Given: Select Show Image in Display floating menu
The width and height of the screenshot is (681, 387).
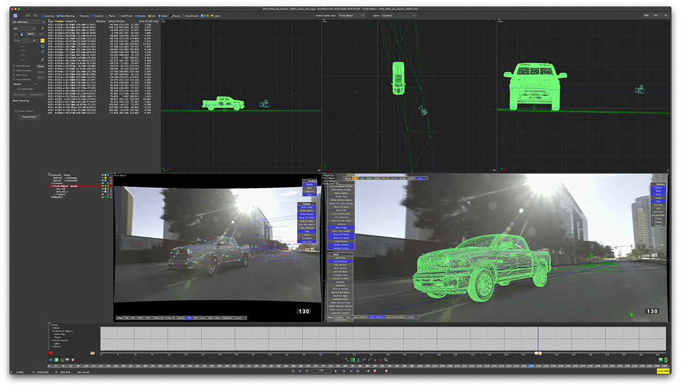Looking at the screenshot, I should 306,207.
